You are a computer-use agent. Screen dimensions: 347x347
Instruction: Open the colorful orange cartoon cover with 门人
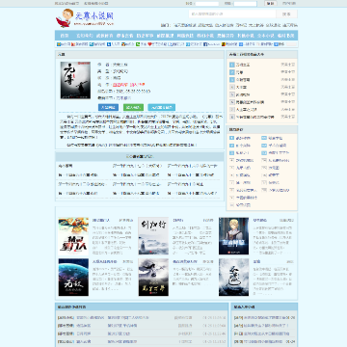click(x=73, y=236)
